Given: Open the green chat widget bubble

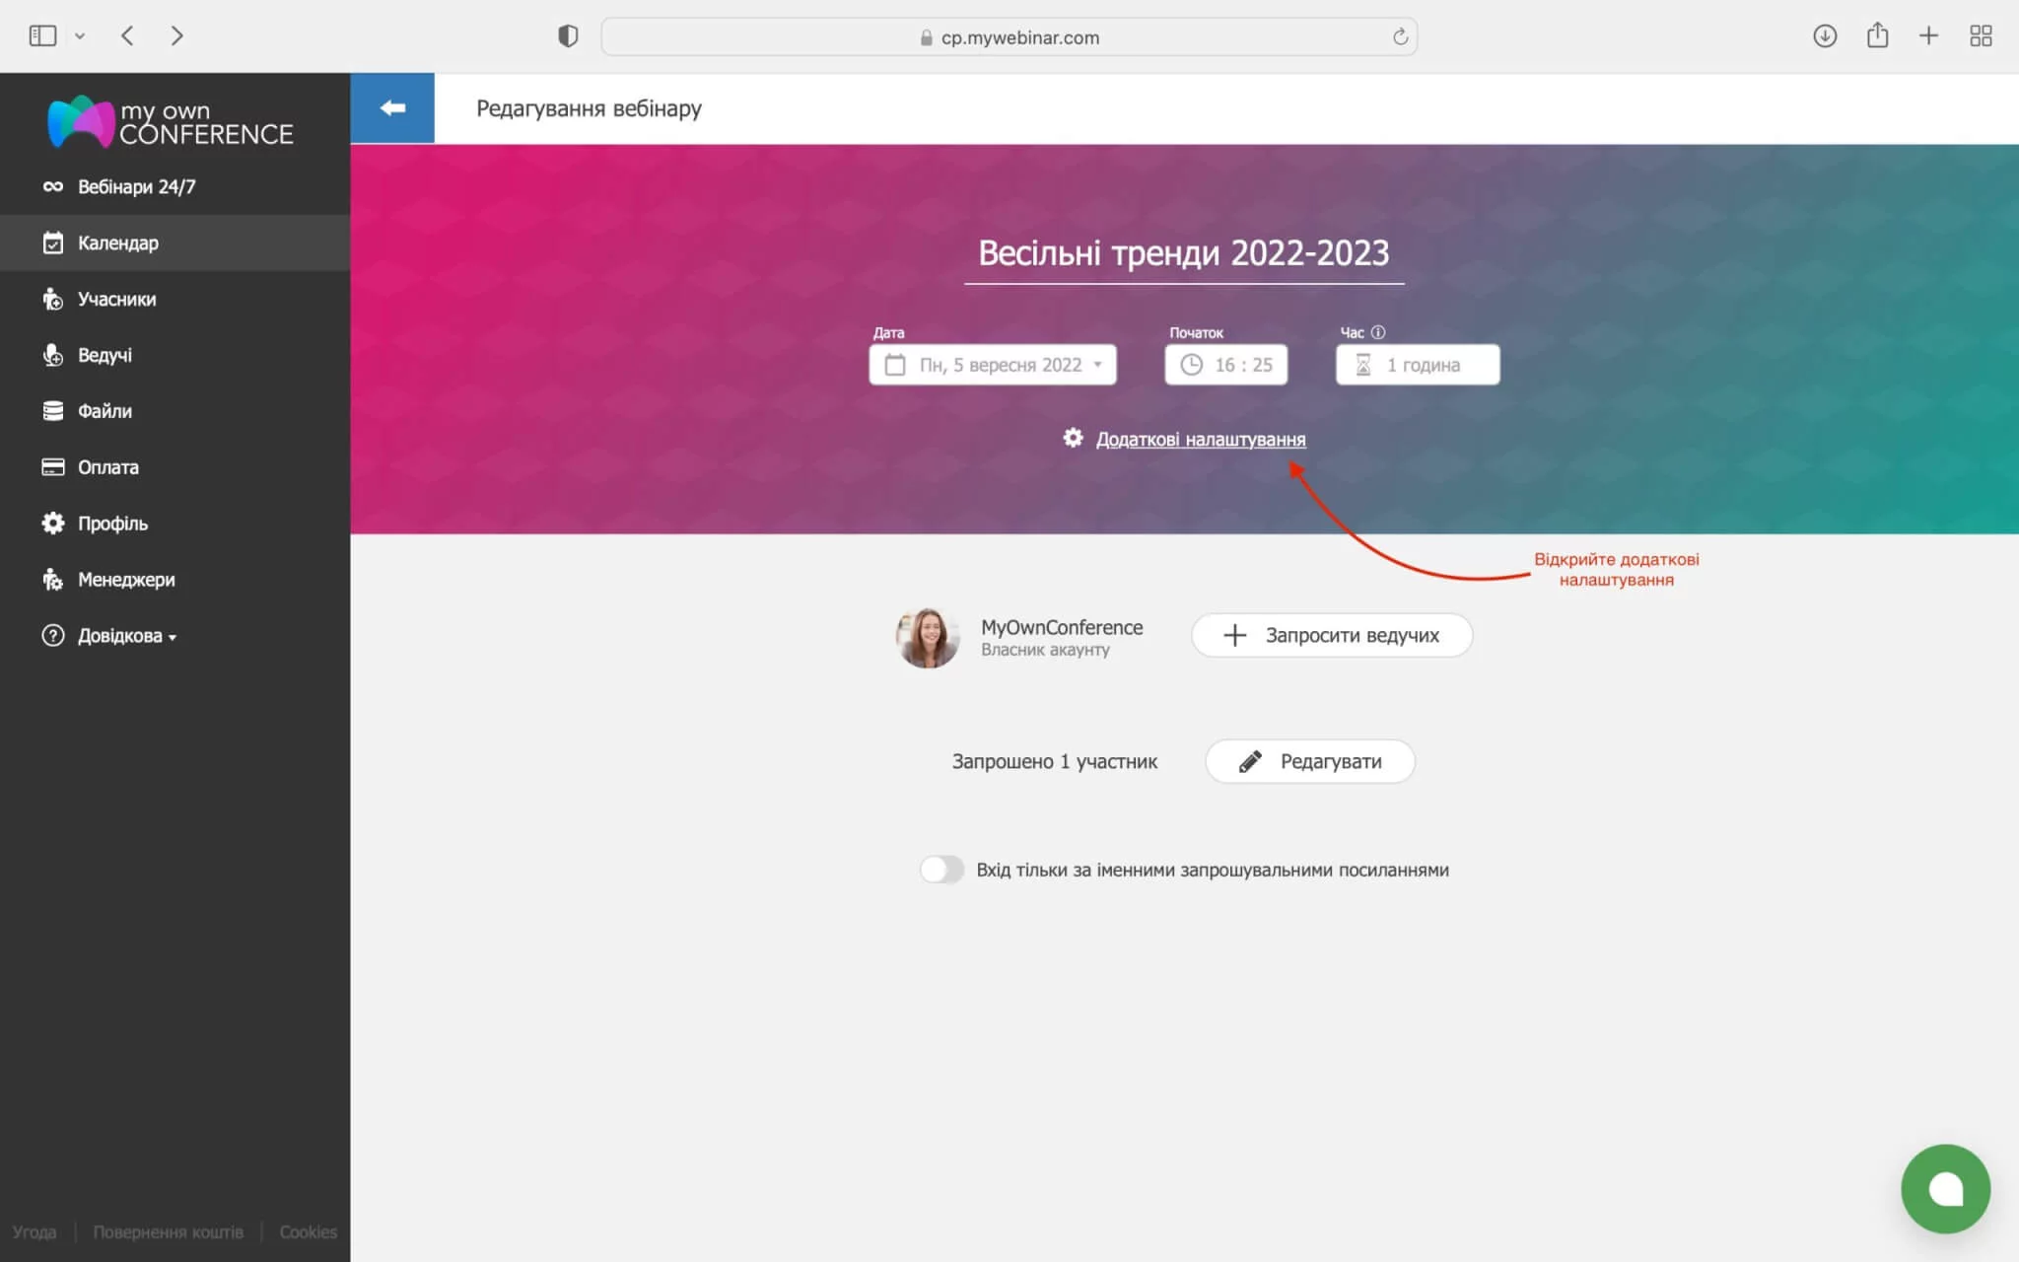Looking at the screenshot, I should tap(1946, 1188).
